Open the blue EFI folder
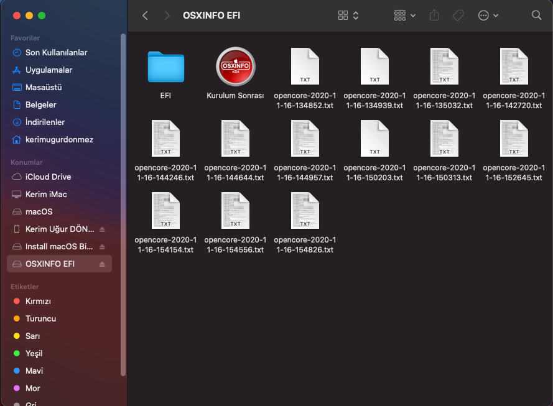The width and height of the screenshot is (553, 406). click(166, 67)
